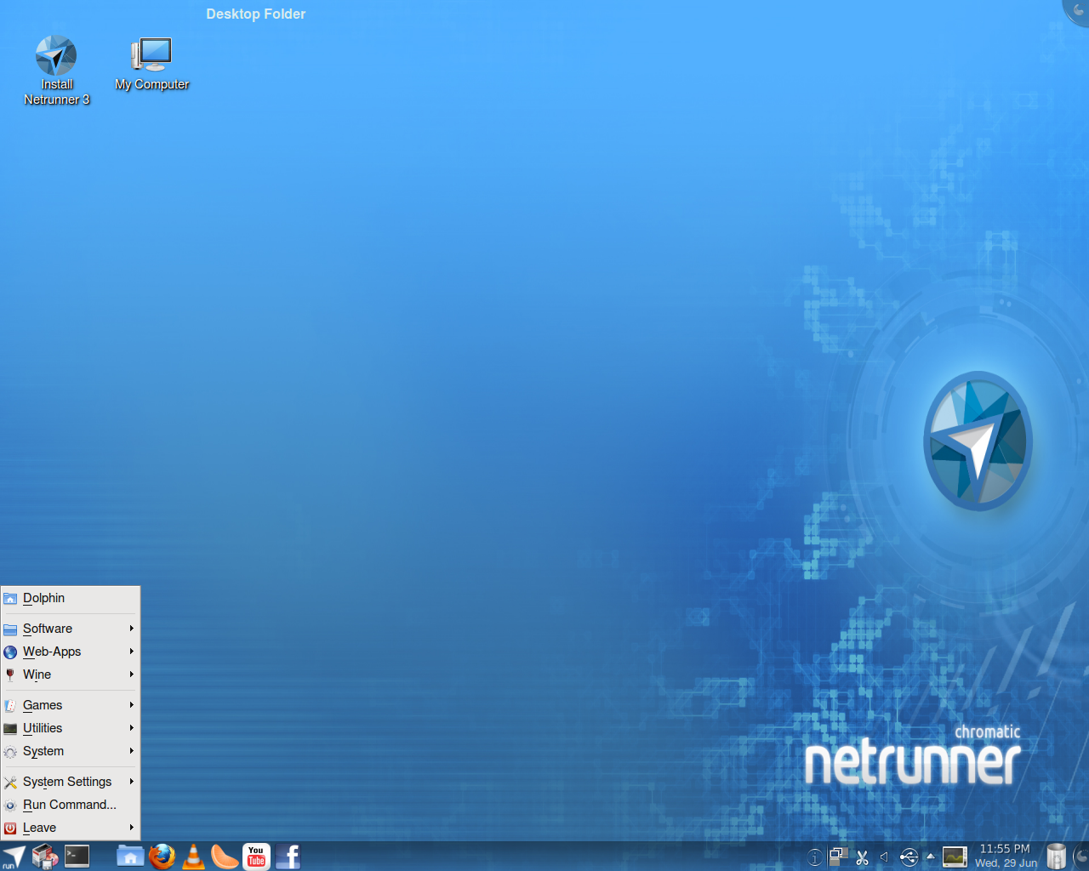Expand the Utilities submenu arrow

pos(132,728)
